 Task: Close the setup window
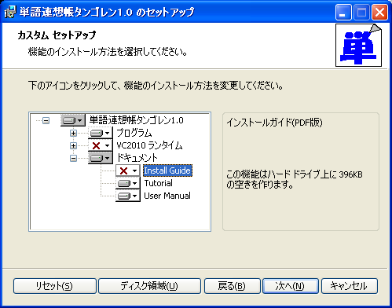point(379,13)
